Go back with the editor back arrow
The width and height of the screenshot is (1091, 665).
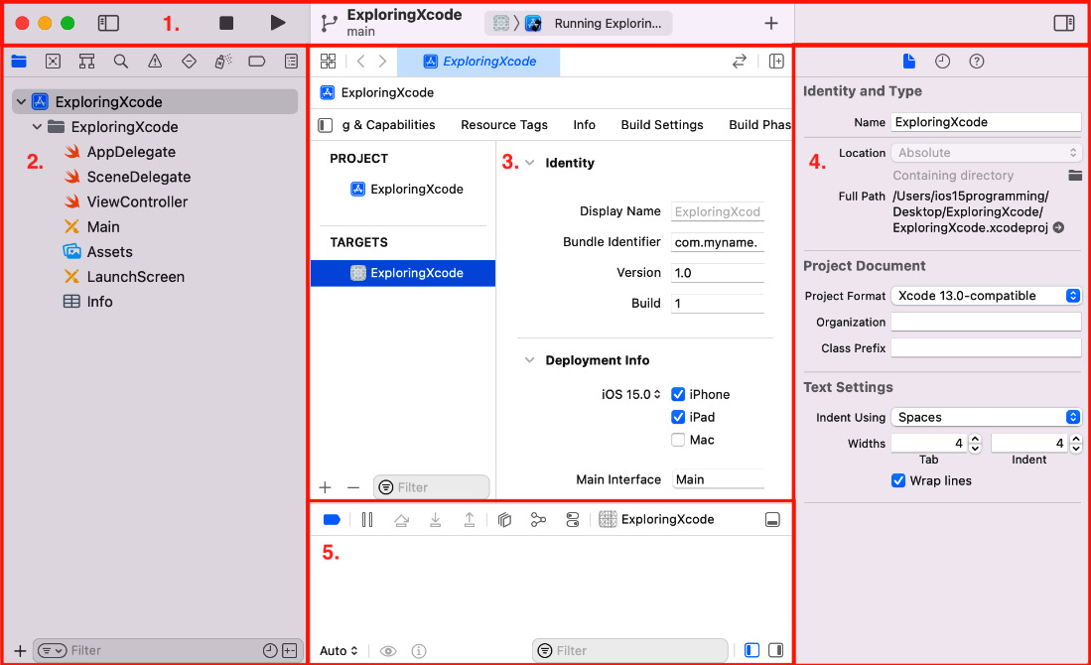tap(360, 62)
